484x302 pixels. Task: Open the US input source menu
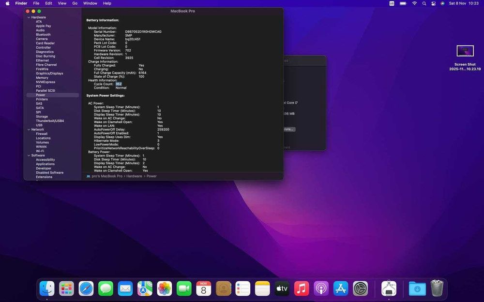pos(392,3)
